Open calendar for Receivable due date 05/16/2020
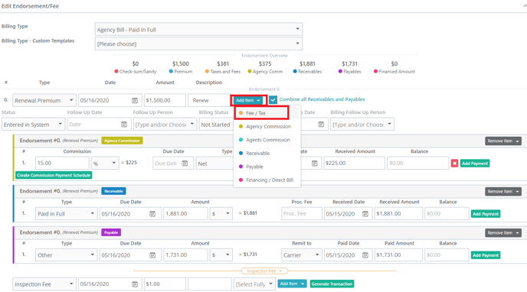Image resolution: width=527 pixels, height=292 pixels. coord(152,214)
